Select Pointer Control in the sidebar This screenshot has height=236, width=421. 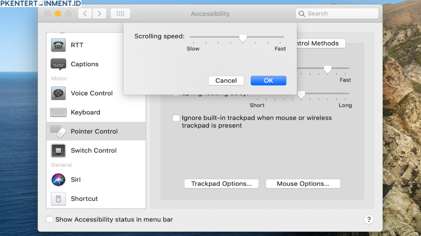point(94,131)
